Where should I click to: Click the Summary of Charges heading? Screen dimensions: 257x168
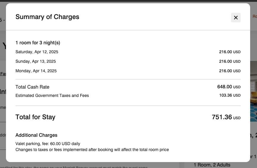[47, 17]
